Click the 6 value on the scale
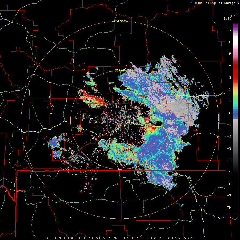The height and width of the screenshot is (240, 240). tap(230, 42)
